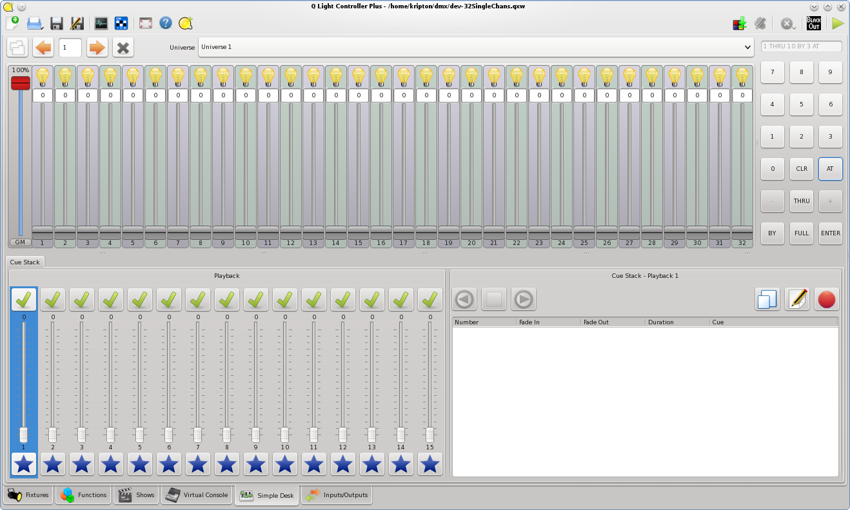
Task: Click the CLR keypad button
Action: pos(802,169)
